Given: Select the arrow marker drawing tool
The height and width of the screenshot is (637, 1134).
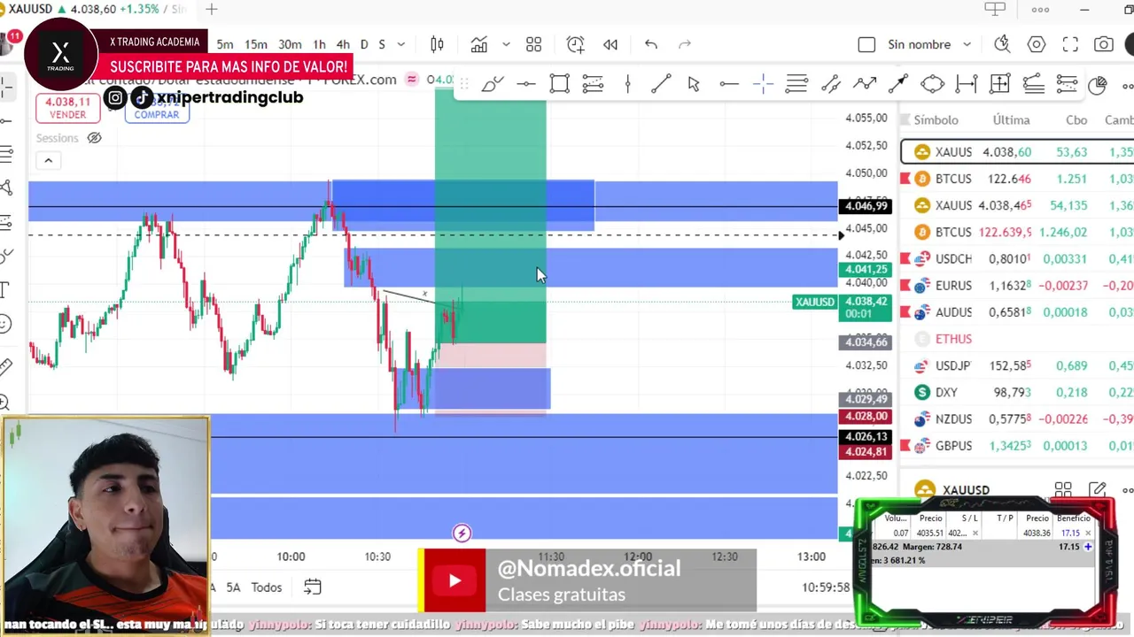Looking at the screenshot, I should (x=898, y=84).
